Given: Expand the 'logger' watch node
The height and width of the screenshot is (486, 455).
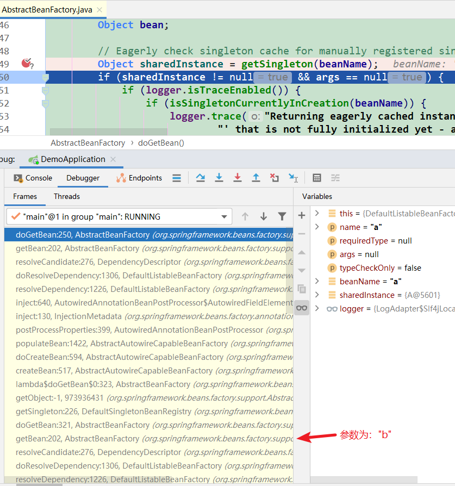Looking at the screenshot, I should [317, 308].
